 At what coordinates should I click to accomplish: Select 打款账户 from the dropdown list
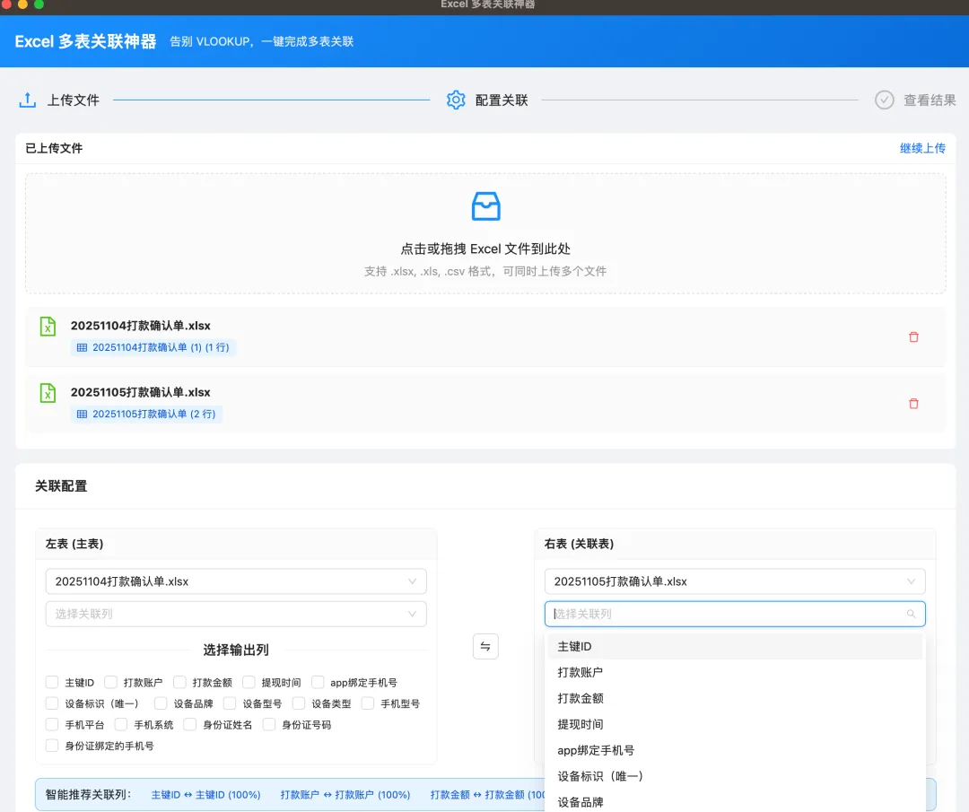735,672
